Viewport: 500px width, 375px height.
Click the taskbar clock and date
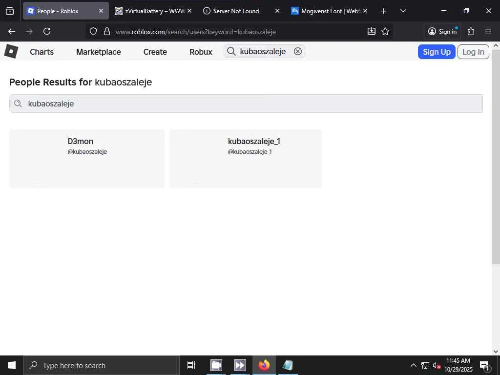click(458, 365)
